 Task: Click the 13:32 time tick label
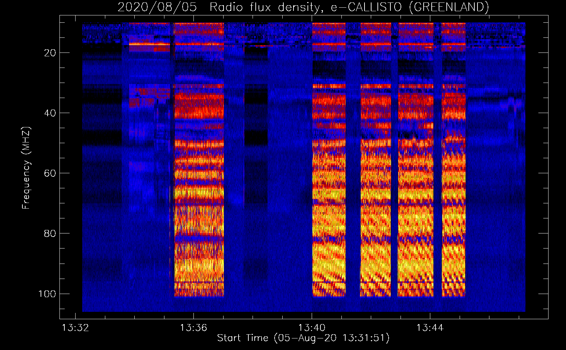[x=75, y=328]
